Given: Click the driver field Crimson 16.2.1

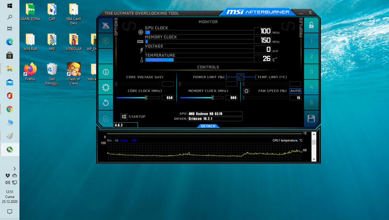Looking at the screenshot, I should tap(215, 119).
